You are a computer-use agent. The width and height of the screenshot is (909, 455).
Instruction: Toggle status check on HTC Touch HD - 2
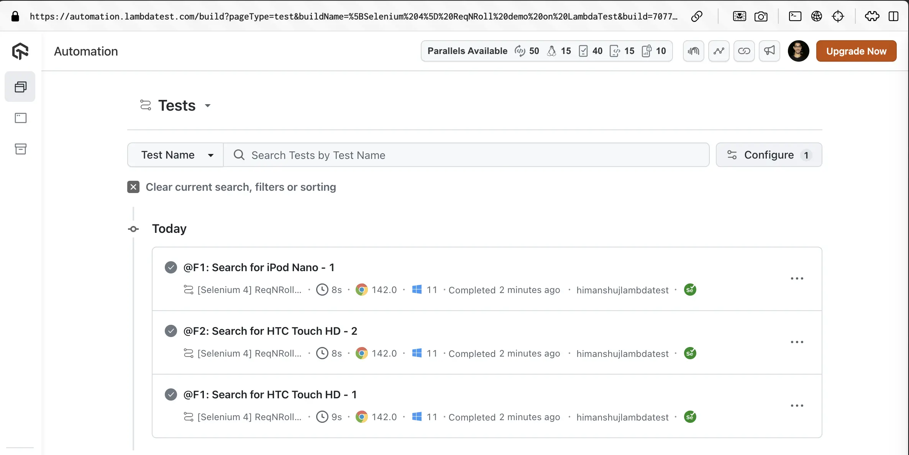pyautogui.click(x=171, y=331)
